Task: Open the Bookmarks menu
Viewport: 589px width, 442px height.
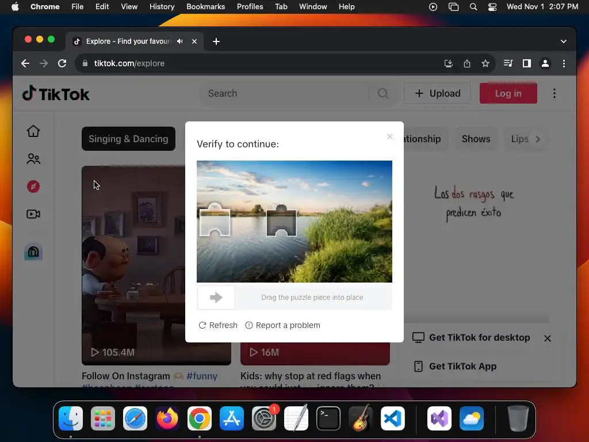Action: (x=205, y=7)
